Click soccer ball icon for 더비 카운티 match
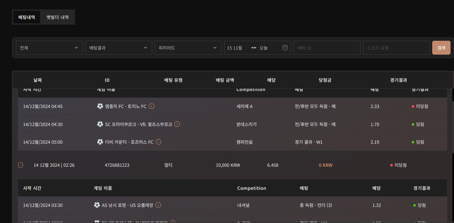The height and width of the screenshot is (223, 454). pyautogui.click(x=100, y=142)
